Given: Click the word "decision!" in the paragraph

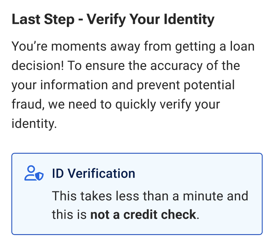Looking at the screenshot, I should (37, 66).
